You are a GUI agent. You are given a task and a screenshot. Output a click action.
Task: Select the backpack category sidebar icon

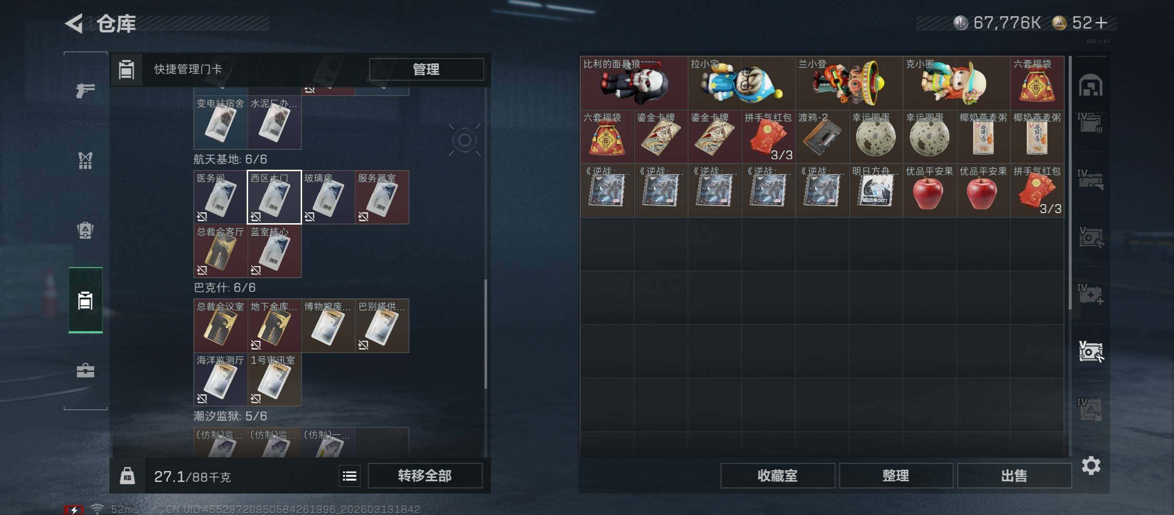tap(85, 230)
